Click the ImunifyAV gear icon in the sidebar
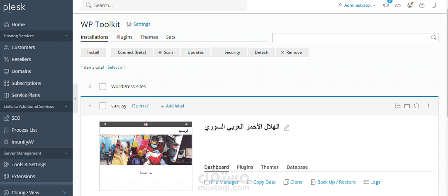 click(x=6, y=142)
